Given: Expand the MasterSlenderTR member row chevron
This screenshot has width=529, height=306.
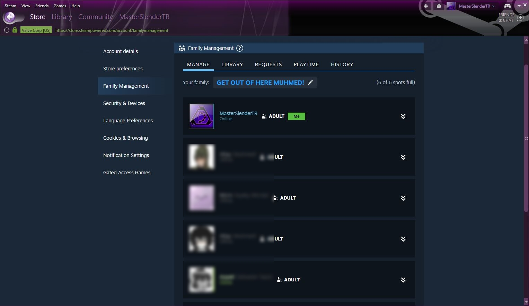Looking at the screenshot, I should tap(403, 116).
